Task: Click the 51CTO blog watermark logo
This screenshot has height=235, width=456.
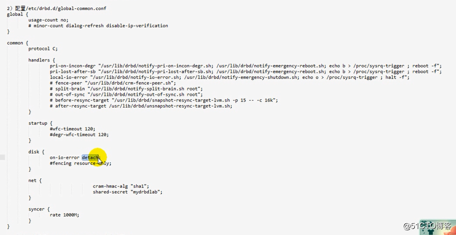Action: click(427, 226)
